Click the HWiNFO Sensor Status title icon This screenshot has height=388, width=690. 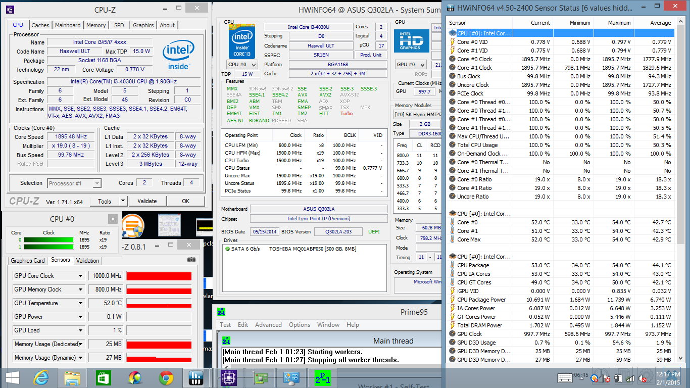[451, 8]
